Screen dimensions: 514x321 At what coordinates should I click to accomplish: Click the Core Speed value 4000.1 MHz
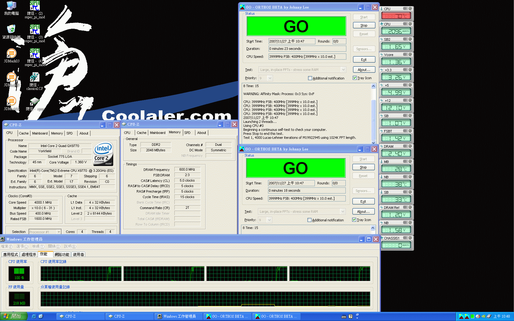pyautogui.click(x=43, y=202)
